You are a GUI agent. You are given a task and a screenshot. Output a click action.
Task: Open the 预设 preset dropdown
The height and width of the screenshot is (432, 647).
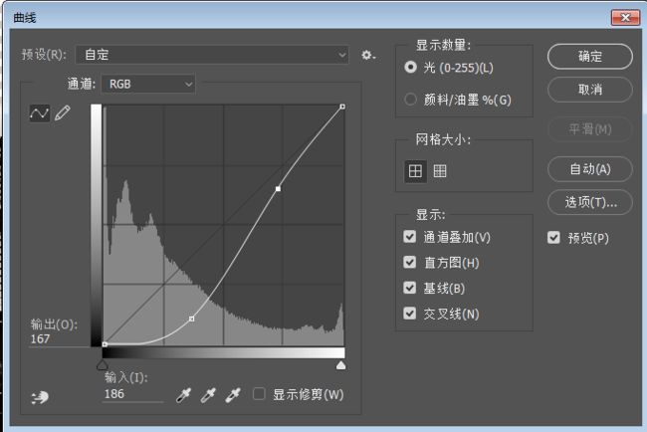212,55
